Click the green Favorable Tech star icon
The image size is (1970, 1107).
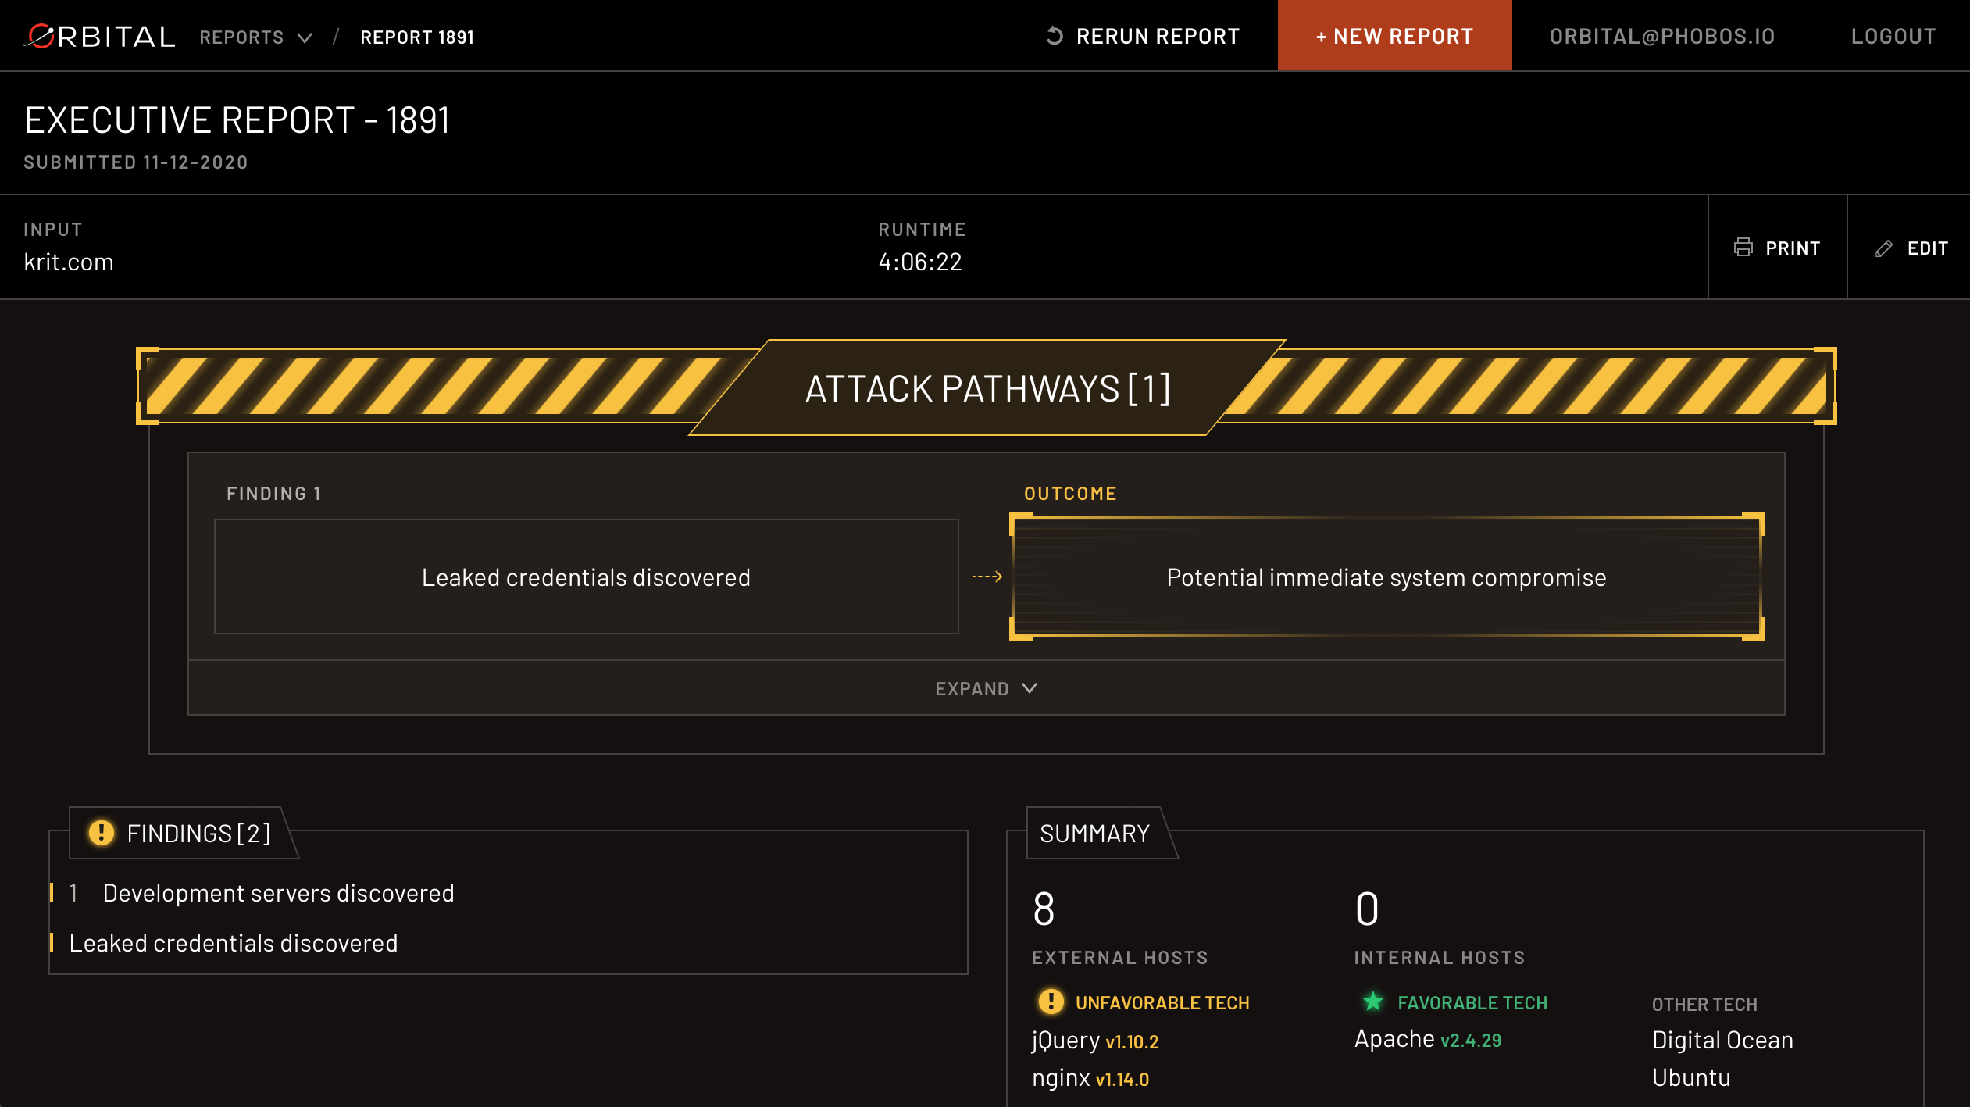1372,1002
